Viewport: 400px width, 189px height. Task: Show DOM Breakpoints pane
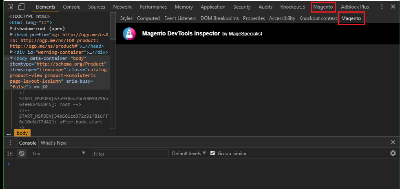[220, 18]
